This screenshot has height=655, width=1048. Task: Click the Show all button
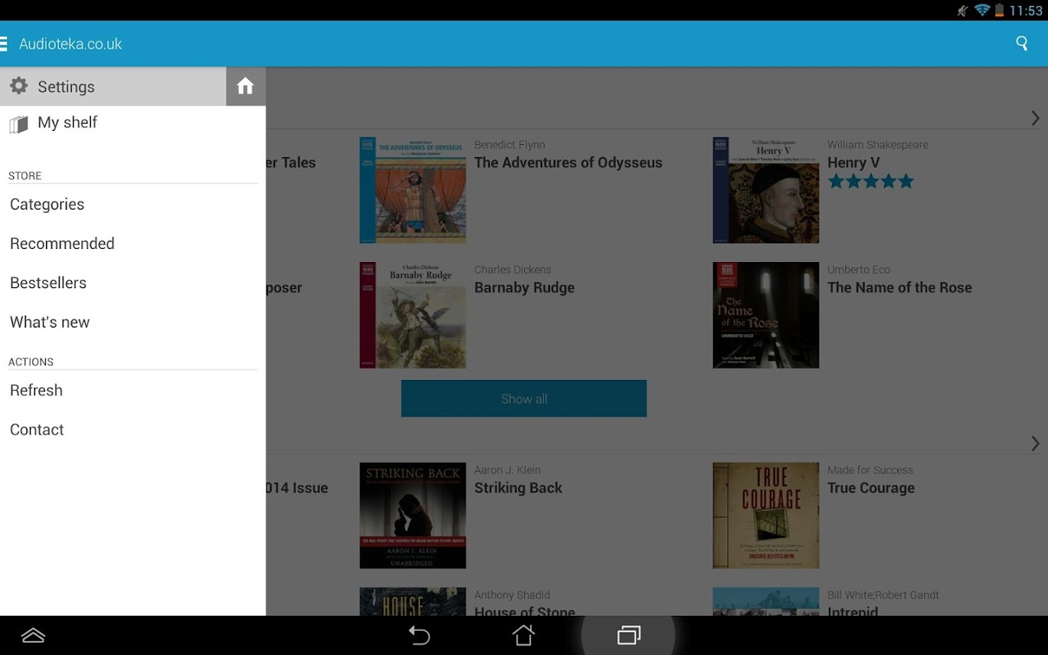(524, 399)
